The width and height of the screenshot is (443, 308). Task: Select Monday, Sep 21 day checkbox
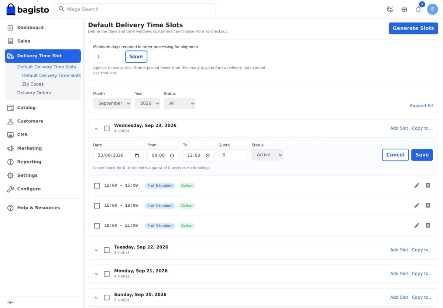click(107, 274)
